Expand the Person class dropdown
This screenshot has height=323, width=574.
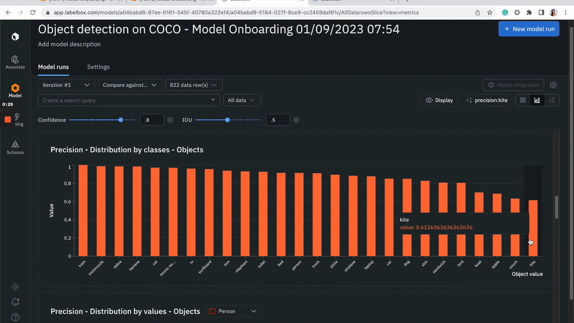click(x=233, y=311)
